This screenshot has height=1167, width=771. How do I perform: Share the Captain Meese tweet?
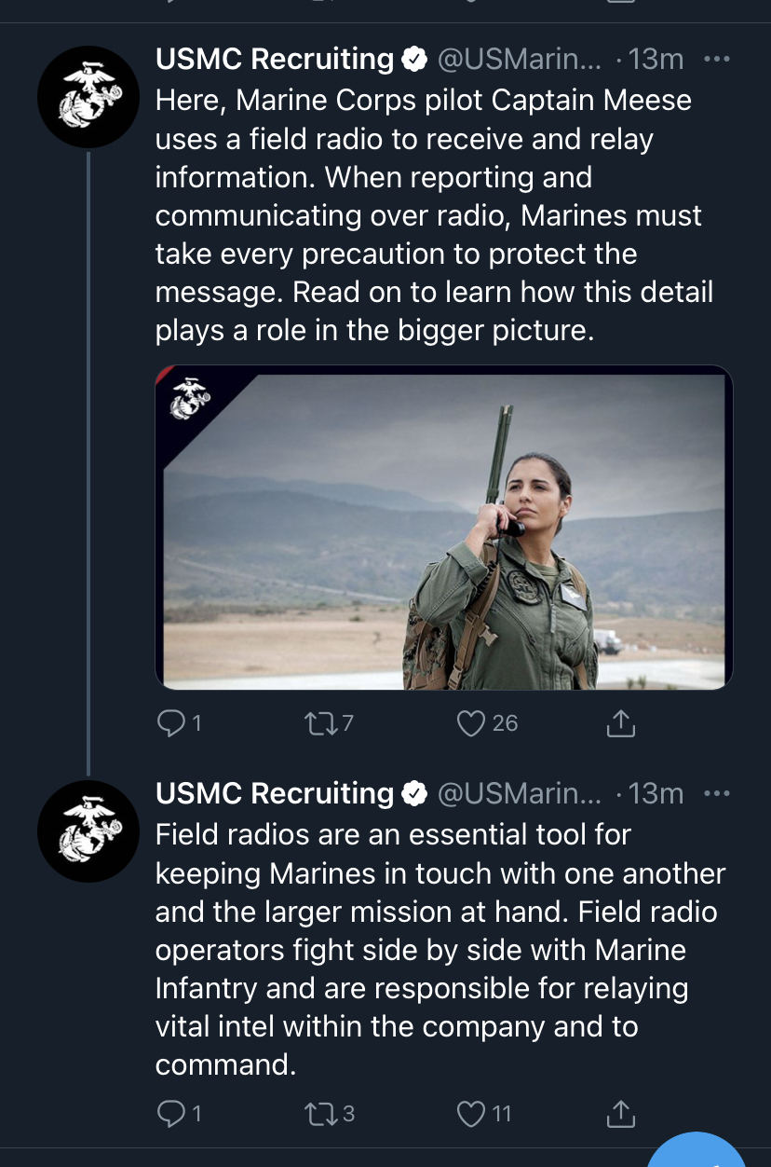[x=620, y=723]
